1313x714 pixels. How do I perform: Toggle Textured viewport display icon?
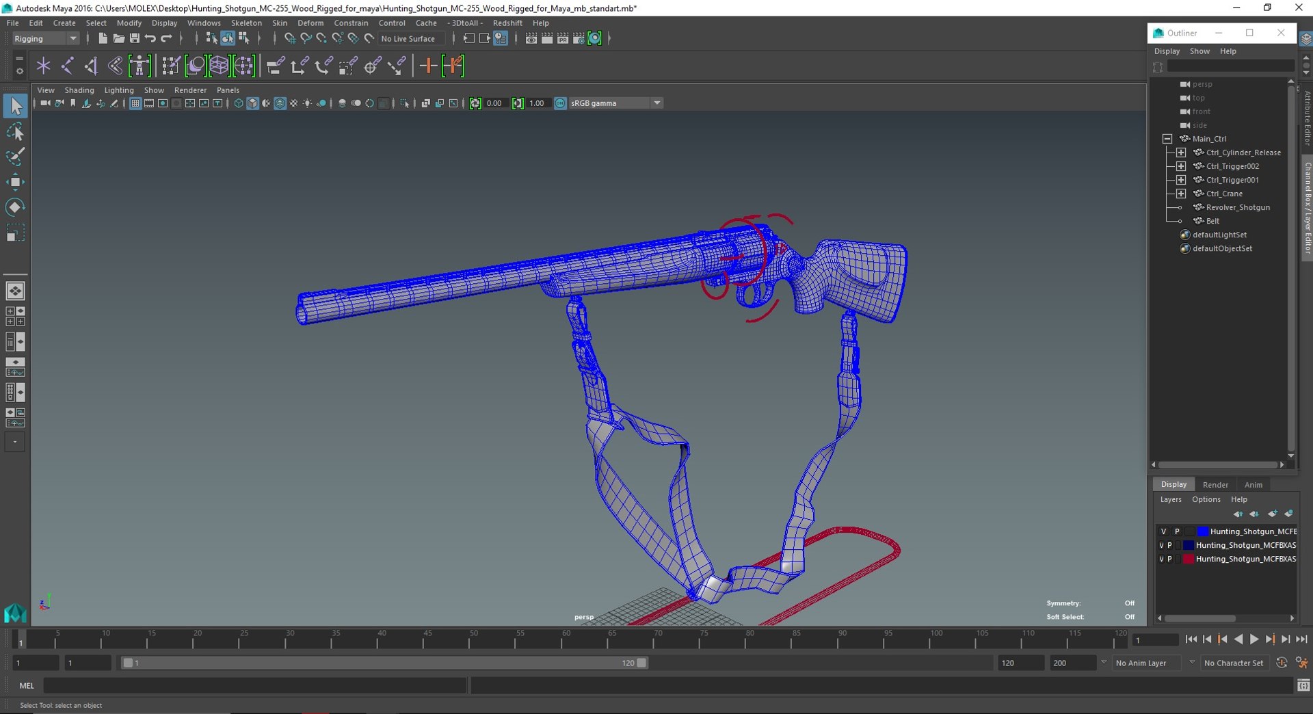point(293,103)
